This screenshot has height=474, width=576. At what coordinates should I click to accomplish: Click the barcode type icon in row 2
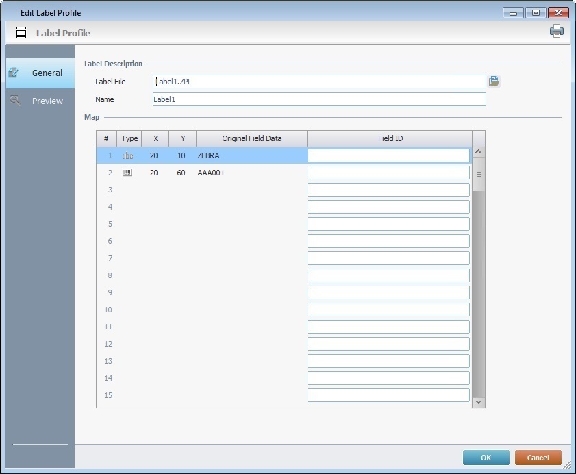tap(127, 173)
